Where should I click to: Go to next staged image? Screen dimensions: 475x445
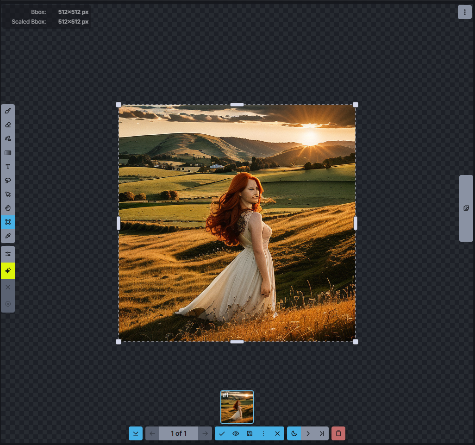coord(205,433)
